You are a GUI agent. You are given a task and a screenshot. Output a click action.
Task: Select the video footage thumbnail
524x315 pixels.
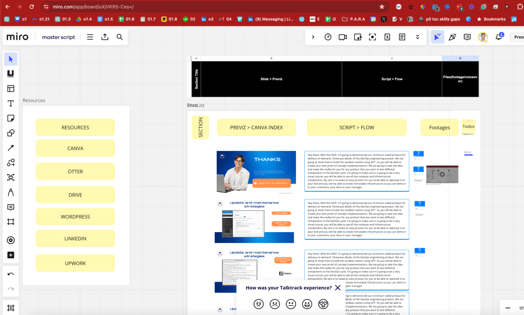pos(442,174)
